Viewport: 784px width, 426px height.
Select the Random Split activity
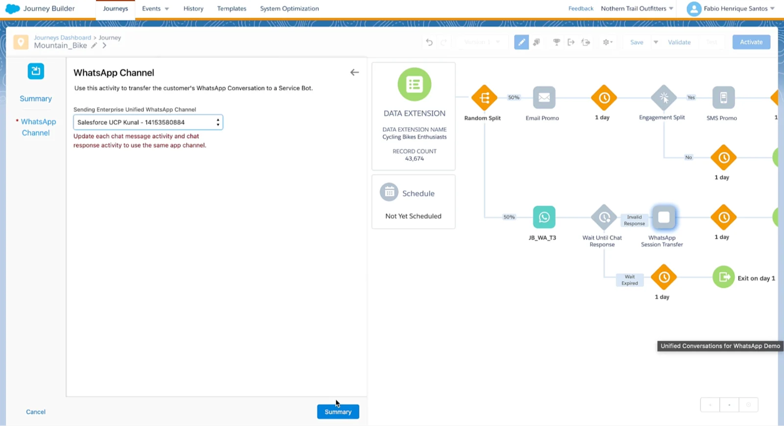[484, 97]
